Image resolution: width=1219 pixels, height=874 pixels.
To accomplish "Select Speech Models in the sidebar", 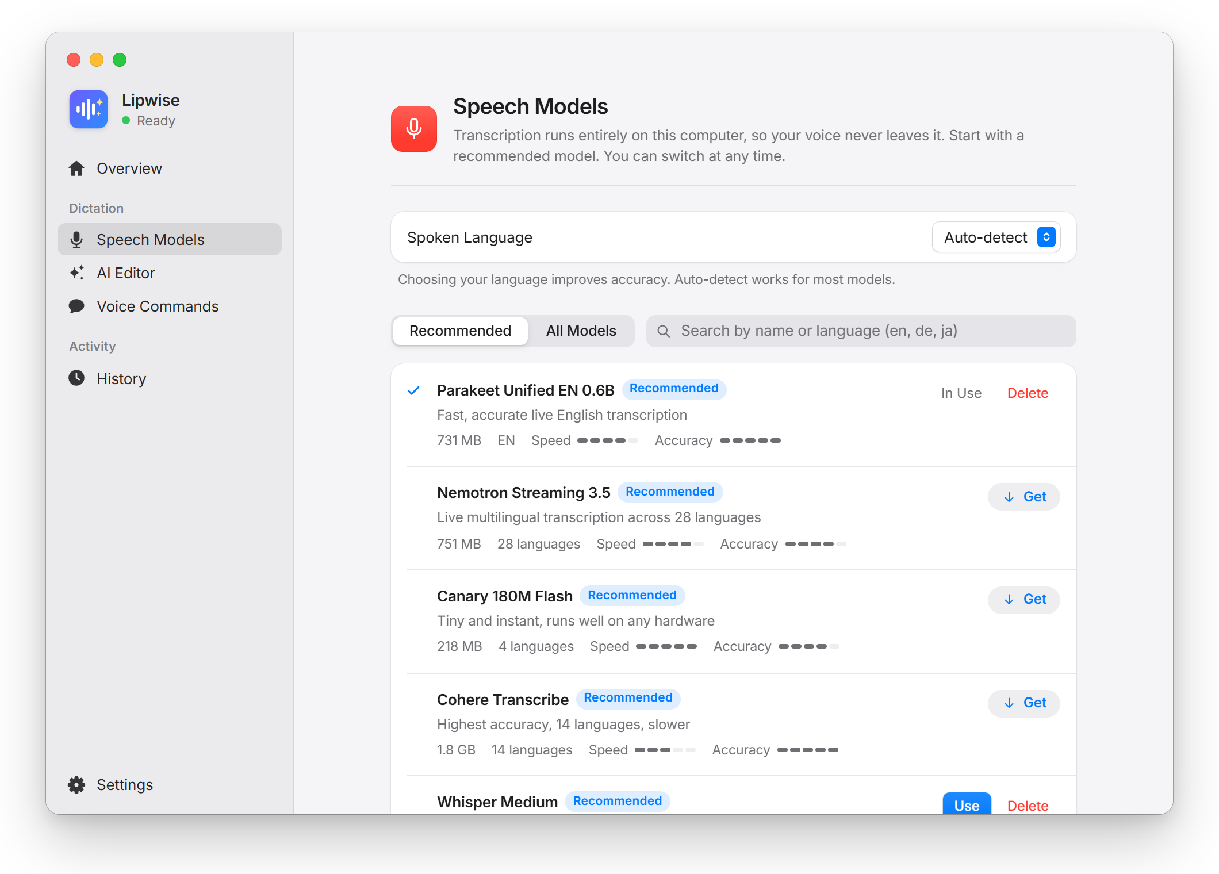I will pos(170,239).
